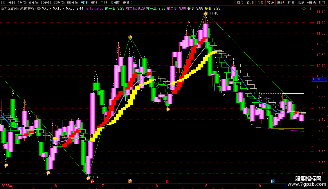Select the 月线 monthly chart tab

[104, 3]
